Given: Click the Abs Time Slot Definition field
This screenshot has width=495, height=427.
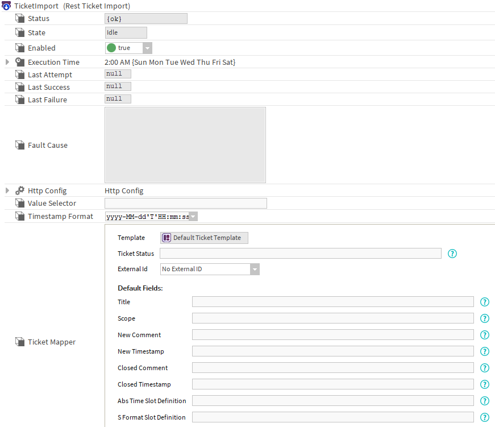Looking at the screenshot, I should (x=332, y=400).
